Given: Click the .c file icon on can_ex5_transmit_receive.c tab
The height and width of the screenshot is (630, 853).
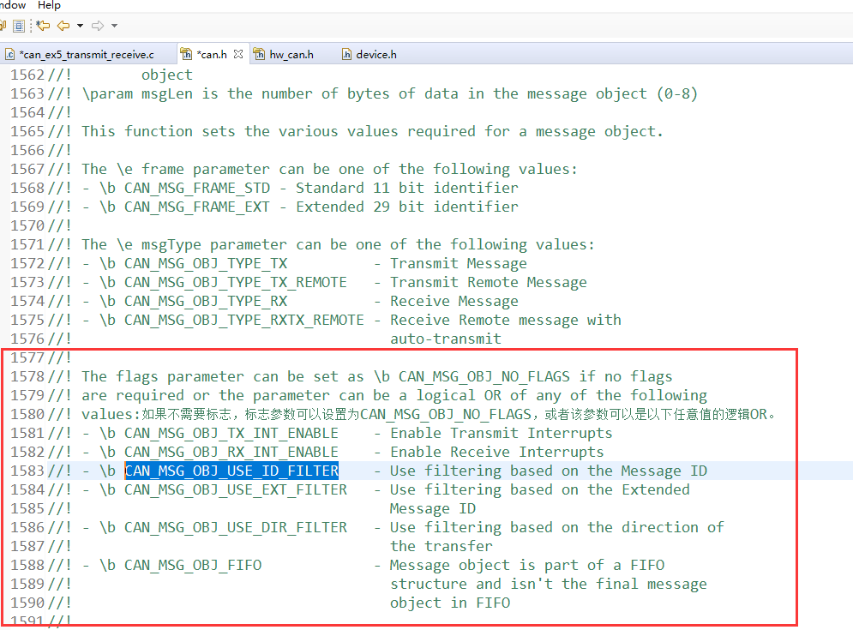Looking at the screenshot, I should (x=9, y=53).
